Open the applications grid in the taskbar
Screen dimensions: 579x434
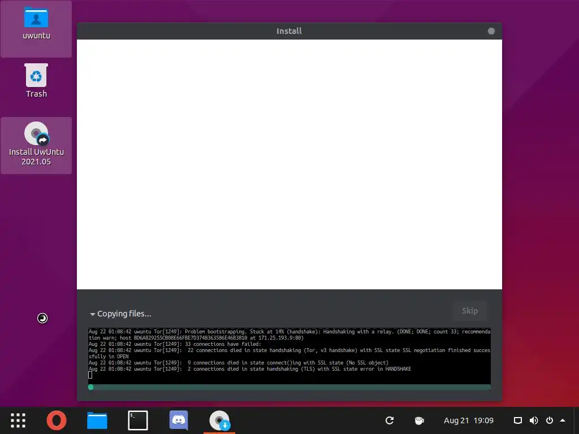[x=18, y=420]
